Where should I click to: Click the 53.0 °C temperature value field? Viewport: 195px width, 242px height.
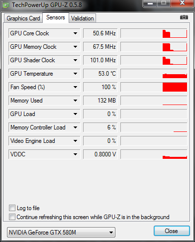coord(100,74)
